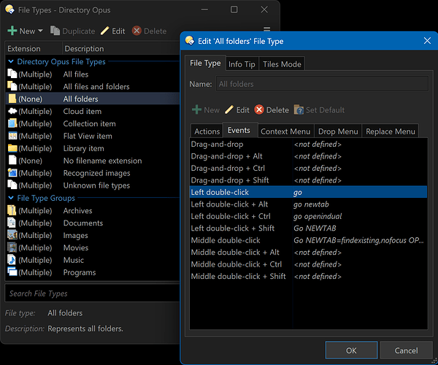Select the Middle double-click + Shift event
This screenshot has height=365, width=438.
tap(308, 276)
